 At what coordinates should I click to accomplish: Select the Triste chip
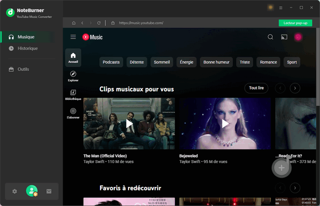245,62
